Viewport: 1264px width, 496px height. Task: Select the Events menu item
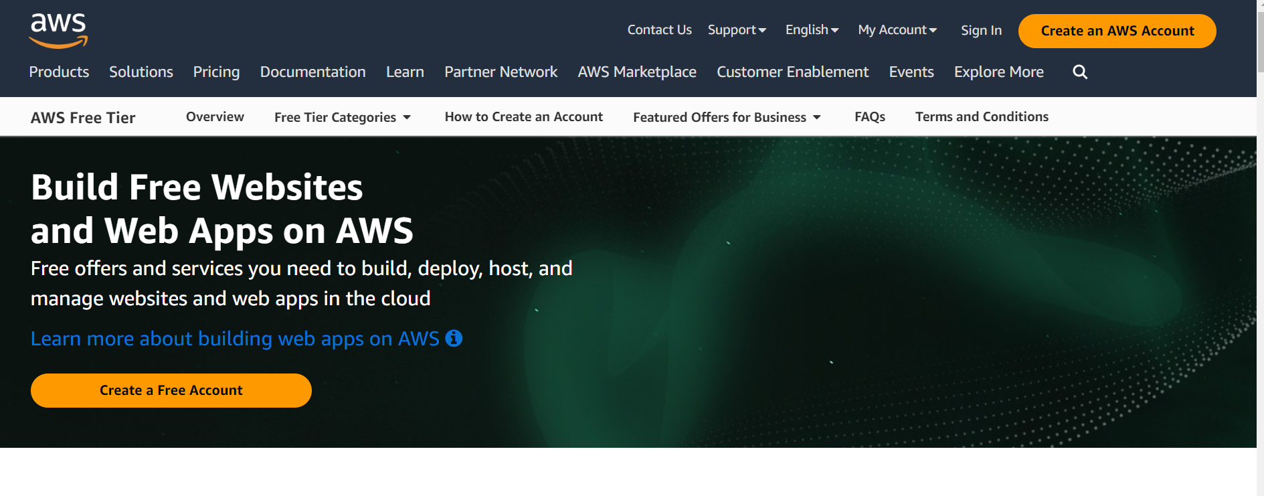[911, 72]
